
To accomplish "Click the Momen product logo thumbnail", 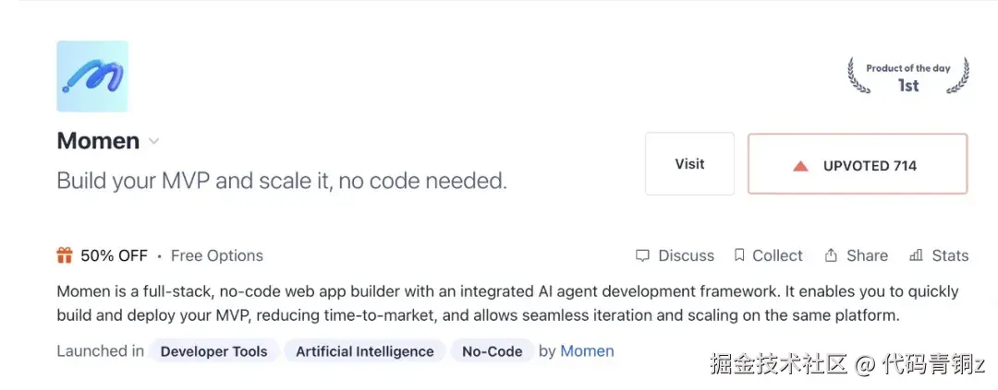I will pyautogui.click(x=92, y=77).
